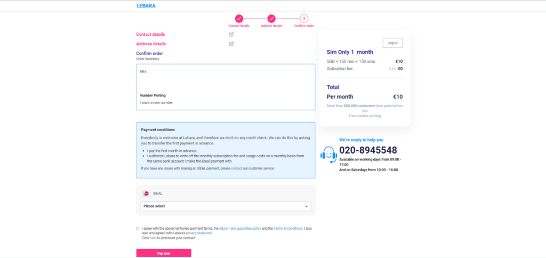Click the Address details step checkmark circle
The width and height of the screenshot is (546, 258).
[271, 19]
